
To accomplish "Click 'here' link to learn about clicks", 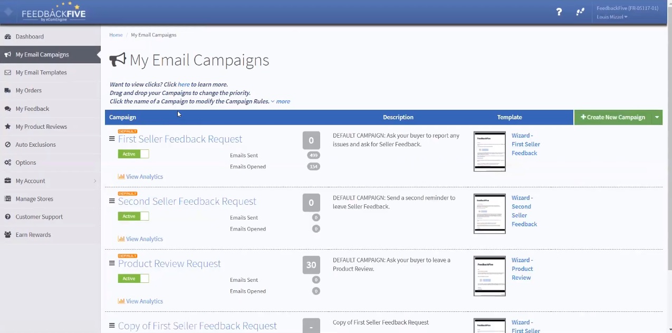I will [x=184, y=84].
